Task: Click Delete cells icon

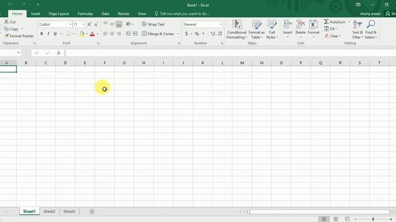Action: (x=301, y=25)
